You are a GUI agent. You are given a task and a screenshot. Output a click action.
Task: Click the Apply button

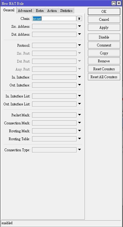coord(104,27)
